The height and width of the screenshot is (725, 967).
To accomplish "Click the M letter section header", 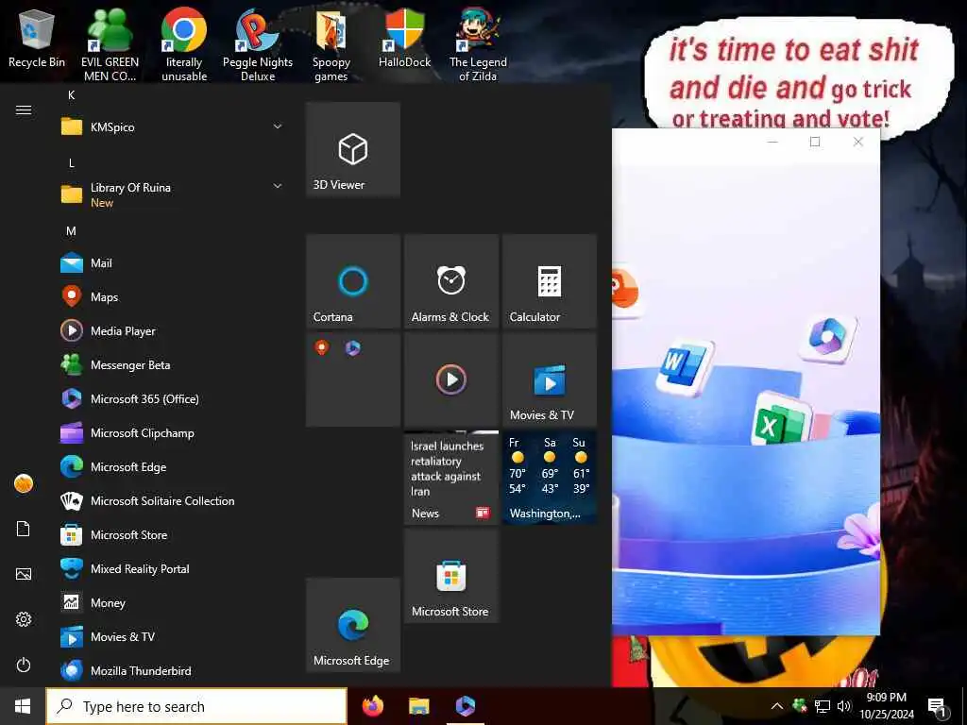I will 72,231.
